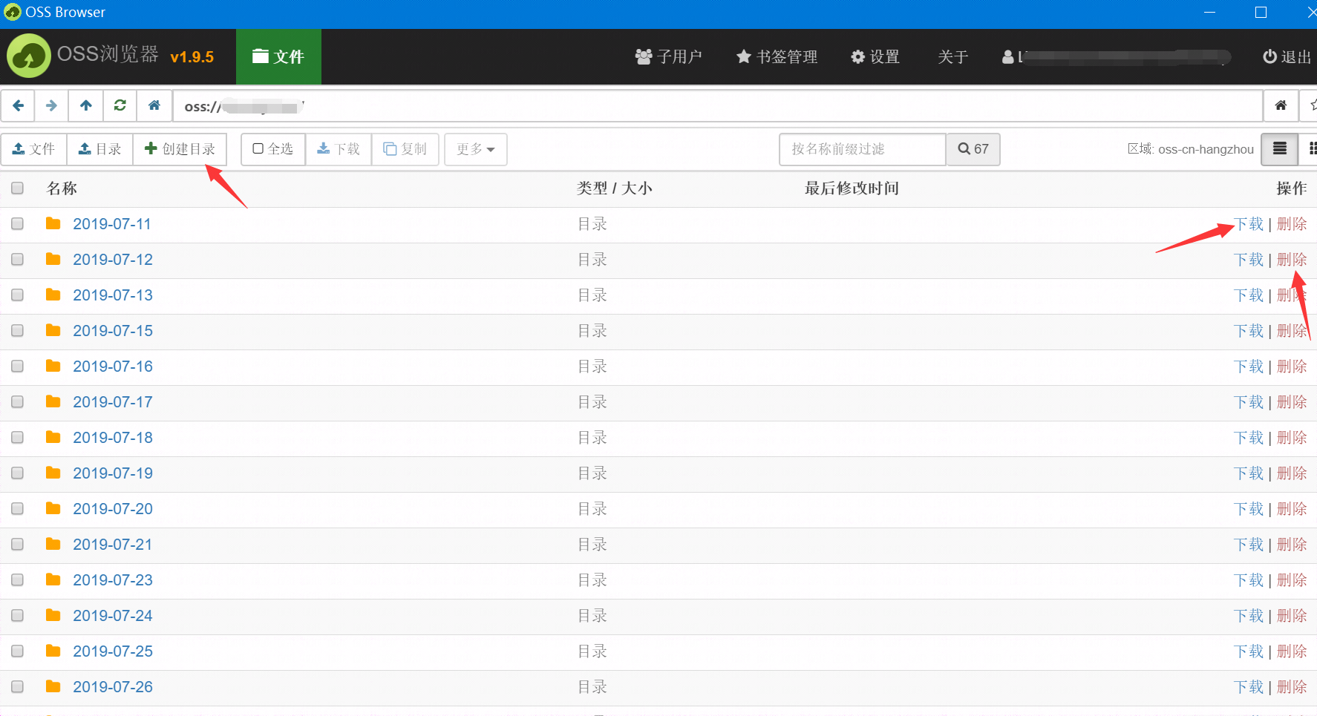This screenshot has height=716, width=1317.
Task: Click inside the filter-by-prefix input field
Action: click(x=861, y=149)
